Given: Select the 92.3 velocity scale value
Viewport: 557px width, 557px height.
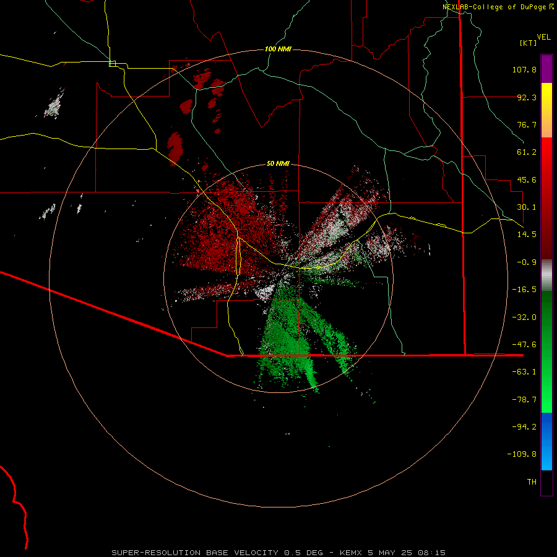Looking at the screenshot, I should (x=527, y=97).
